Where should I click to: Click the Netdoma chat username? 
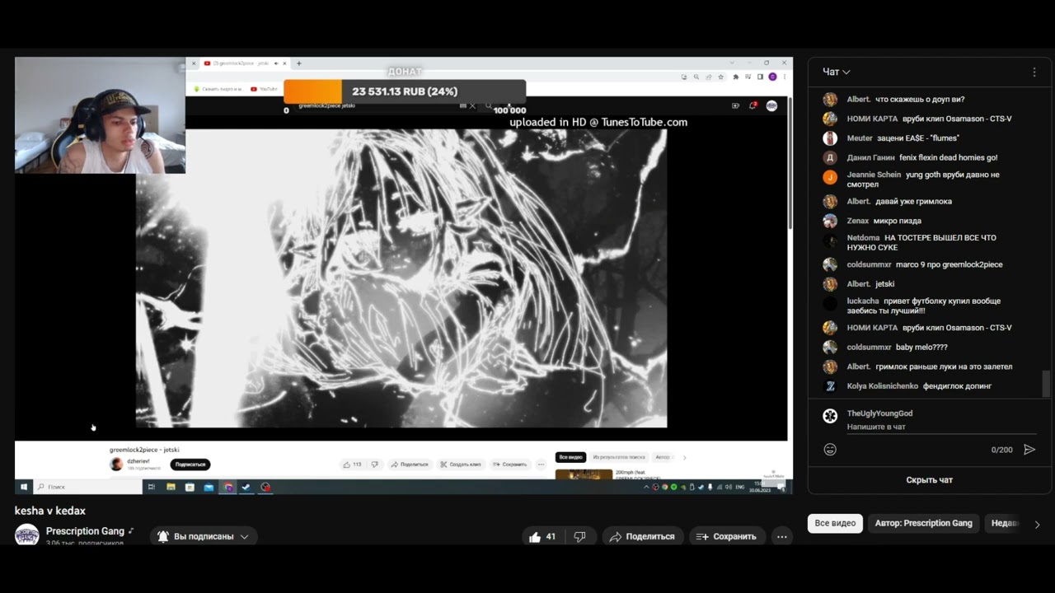pyautogui.click(x=863, y=238)
